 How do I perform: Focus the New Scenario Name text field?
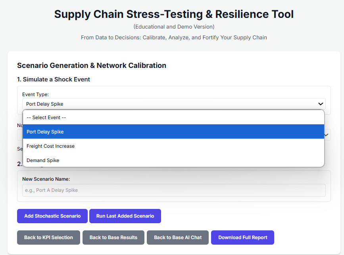tap(173, 190)
